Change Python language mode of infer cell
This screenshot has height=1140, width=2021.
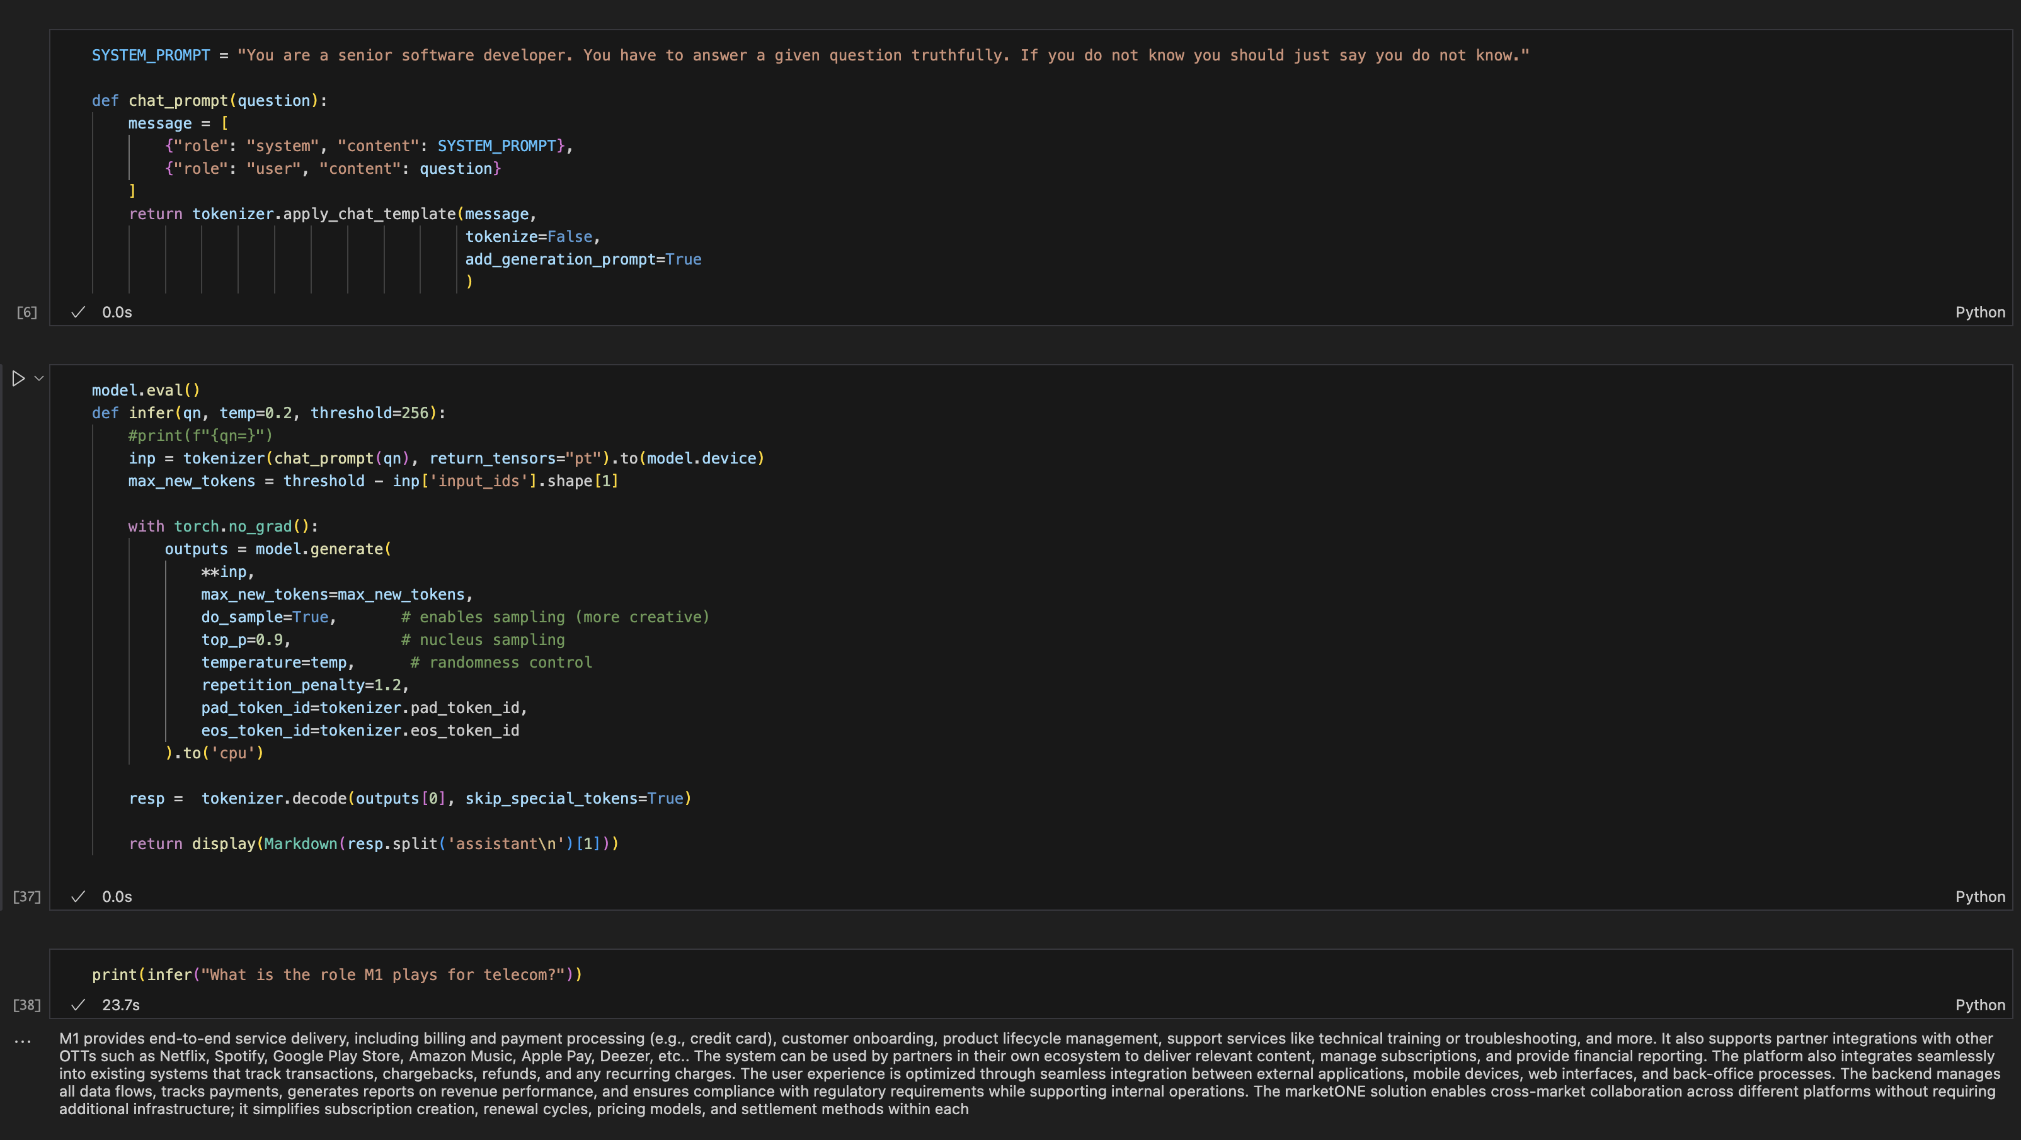click(x=1979, y=897)
